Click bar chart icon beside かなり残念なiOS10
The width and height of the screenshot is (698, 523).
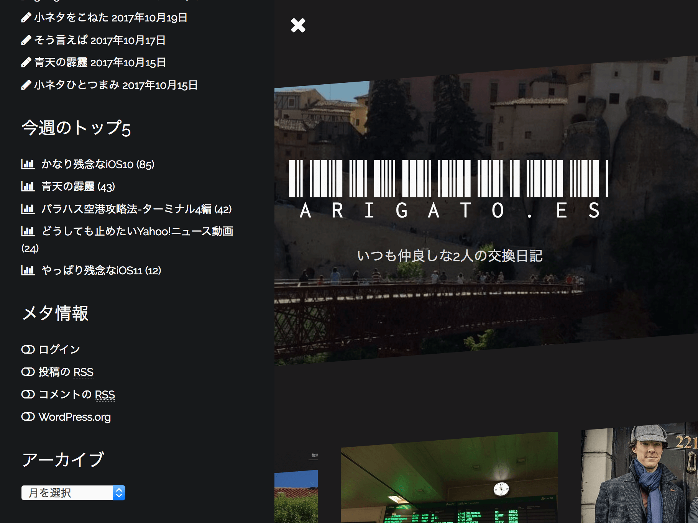[x=28, y=164]
